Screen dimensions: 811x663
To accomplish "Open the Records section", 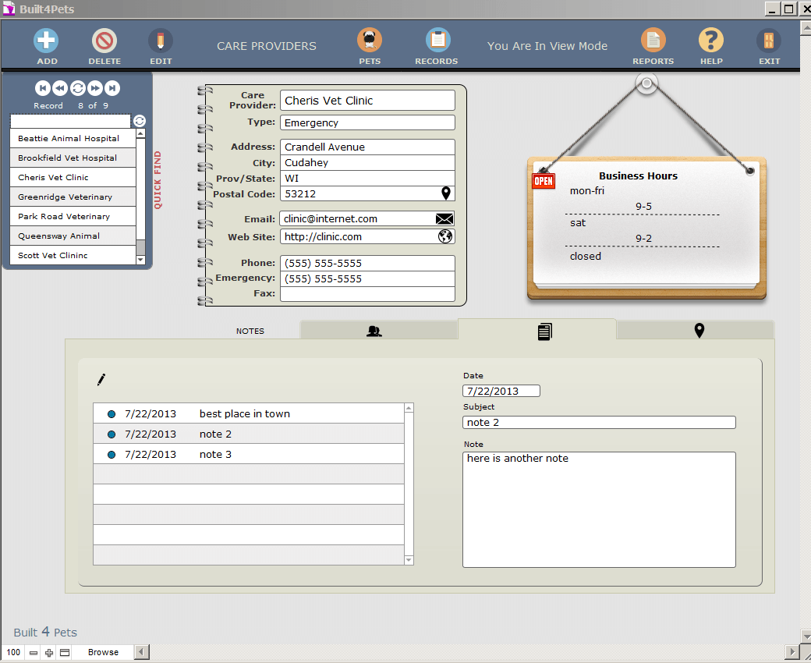I will 437,41.
